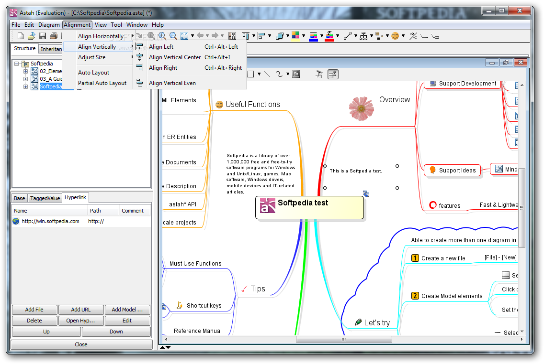
Task: Select the Image insert tool in diagram toolbar
Action: [296, 74]
